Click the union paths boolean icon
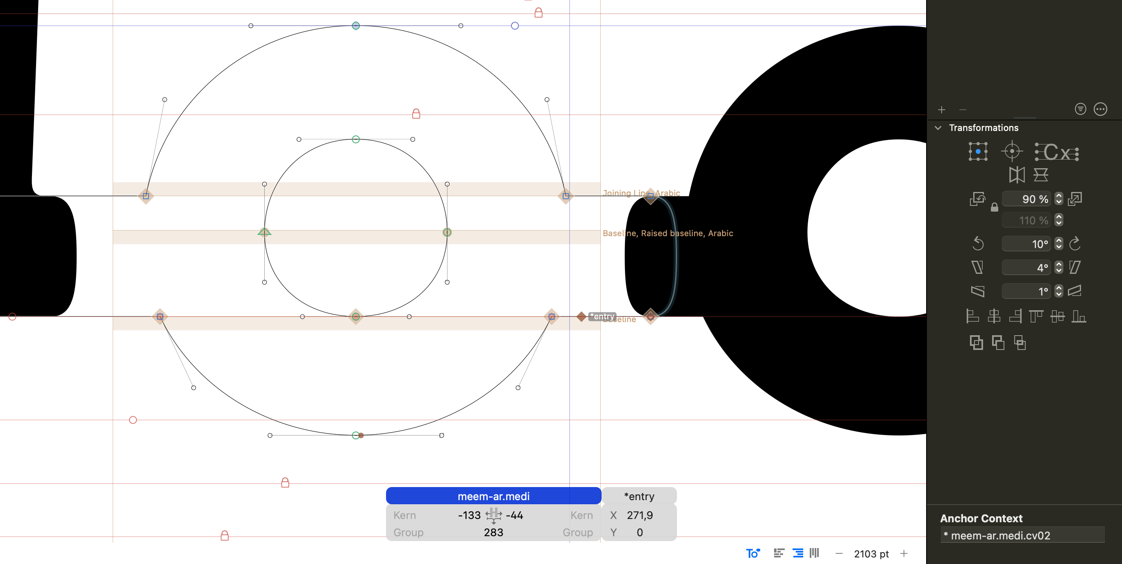This screenshot has height=564, width=1122. tap(976, 343)
